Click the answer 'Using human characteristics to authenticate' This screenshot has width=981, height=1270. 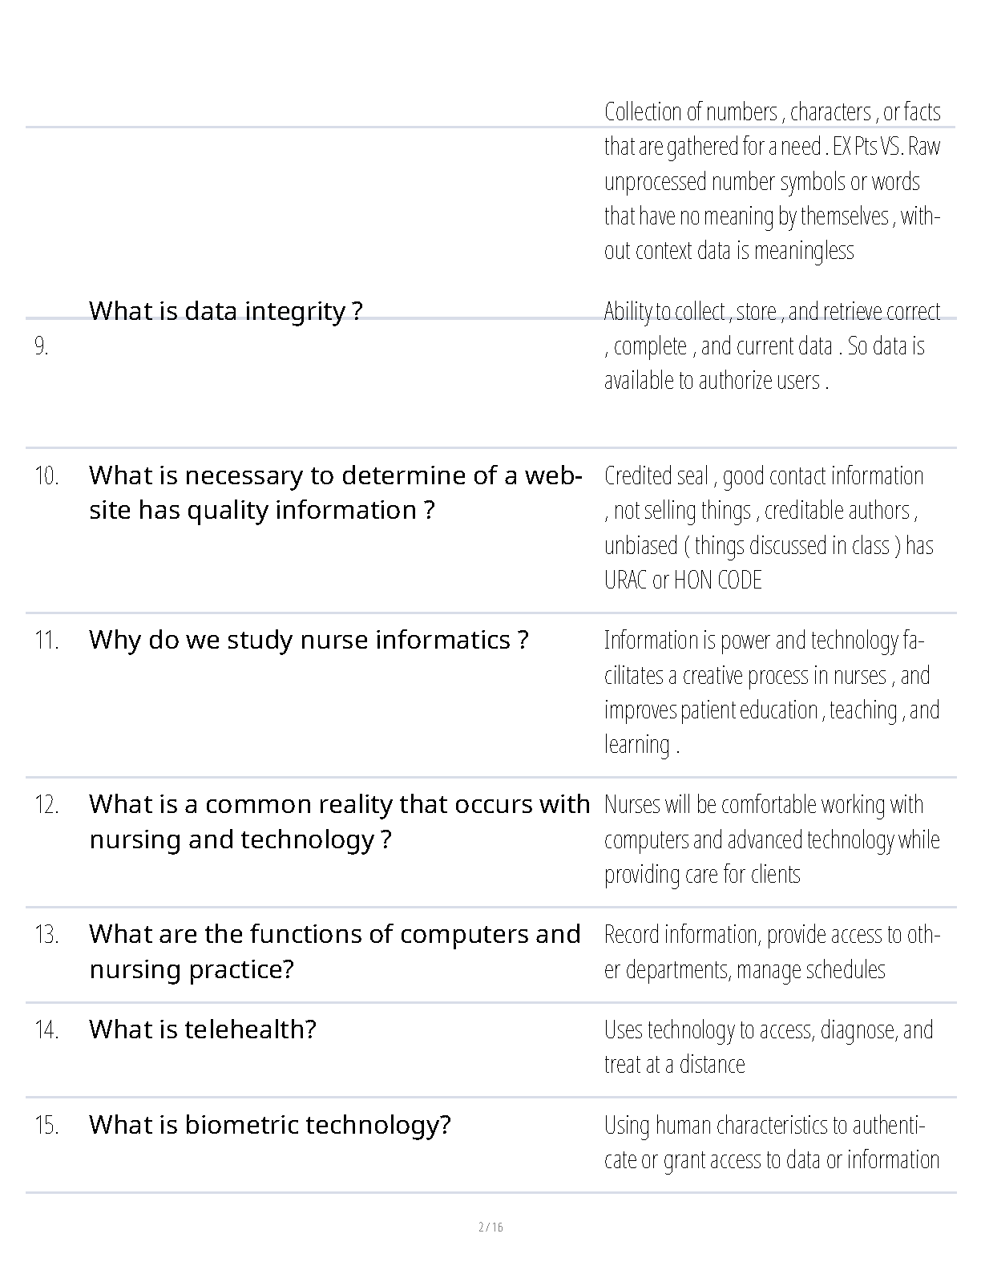click(x=772, y=1143)
